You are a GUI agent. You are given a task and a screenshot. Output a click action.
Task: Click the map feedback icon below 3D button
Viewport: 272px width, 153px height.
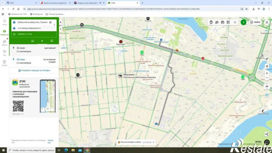pyautogui.click(x=267, y=95)
